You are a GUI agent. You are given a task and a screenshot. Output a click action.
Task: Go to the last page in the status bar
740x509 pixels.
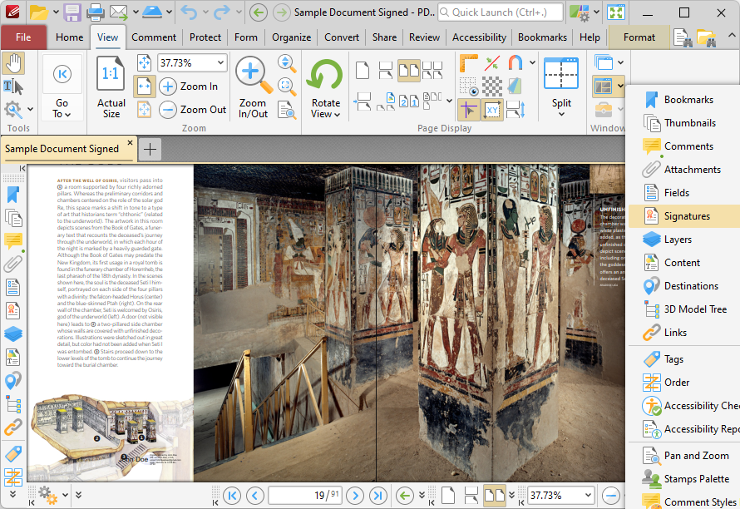378,496
